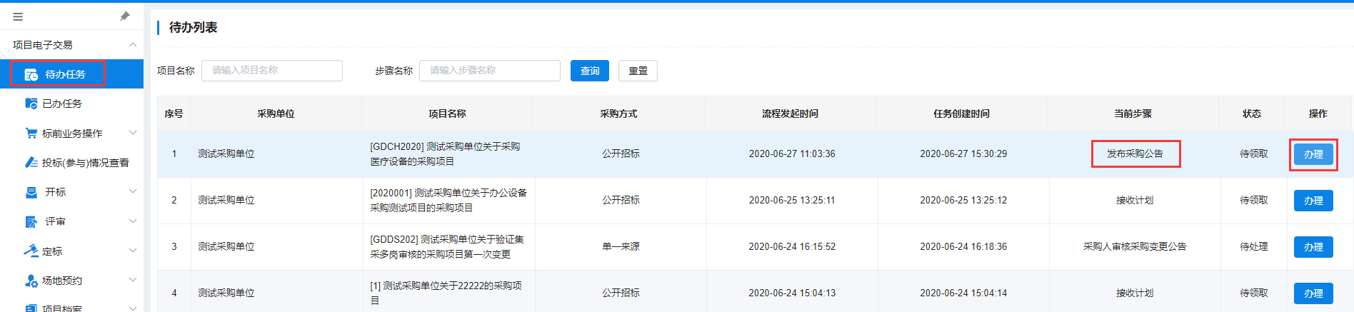Viewport: 1354px width, 312px height.
Task: Expand the 标前业务操作 submenu arrow
Action: (132, 133)
